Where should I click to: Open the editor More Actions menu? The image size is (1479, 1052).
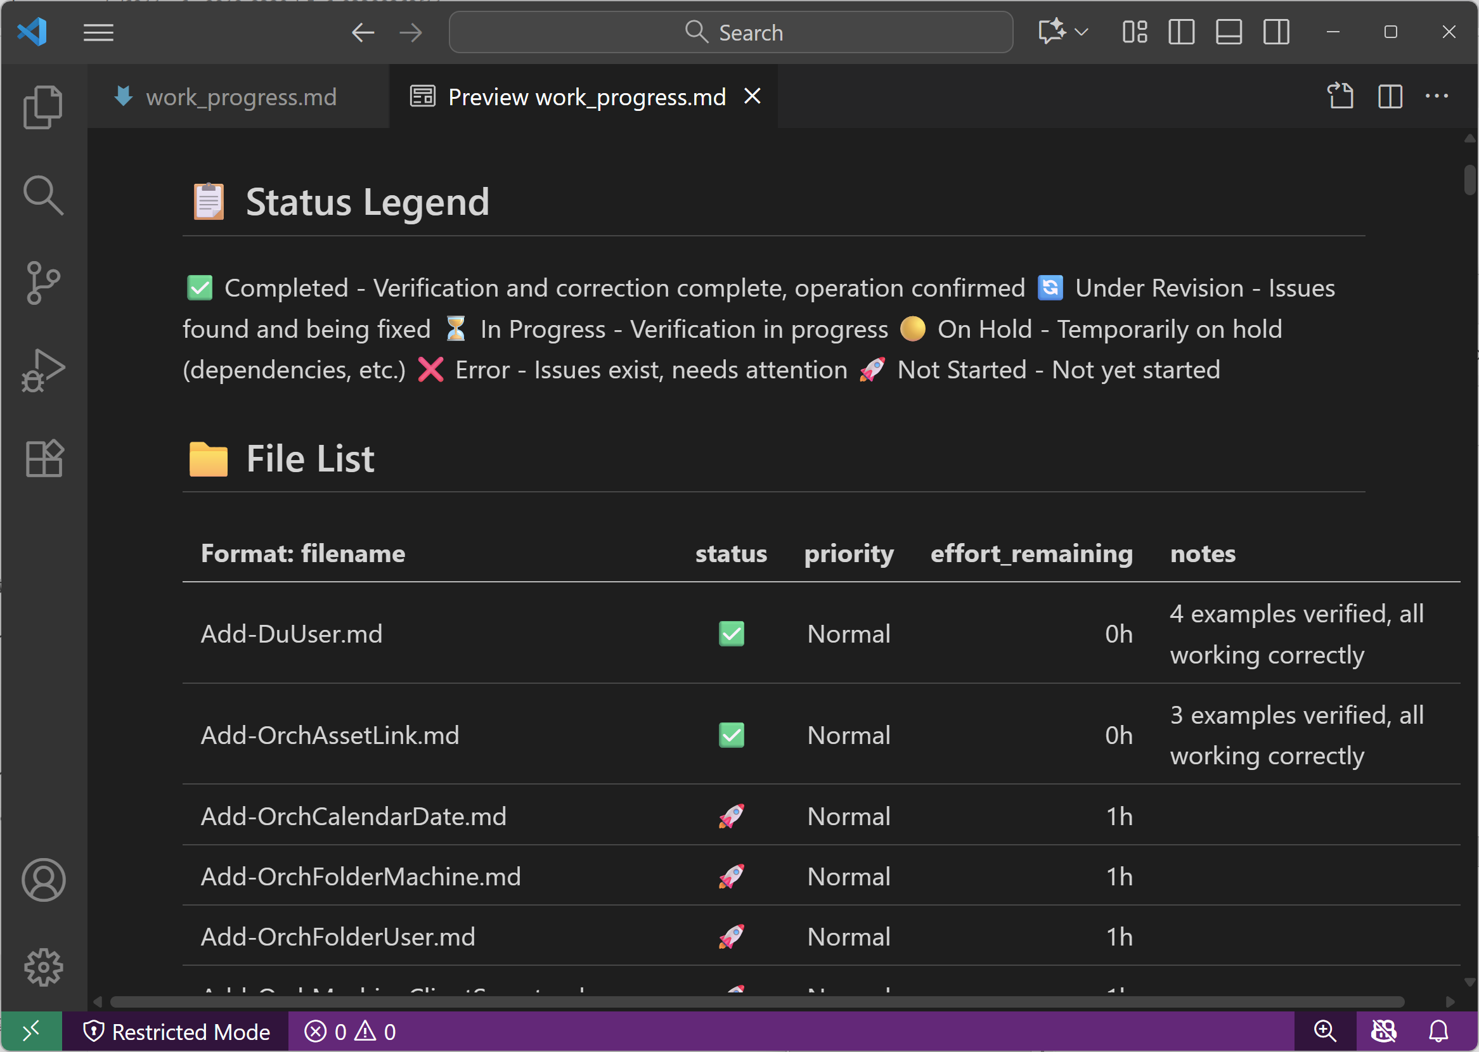(x=1437, y=96)
